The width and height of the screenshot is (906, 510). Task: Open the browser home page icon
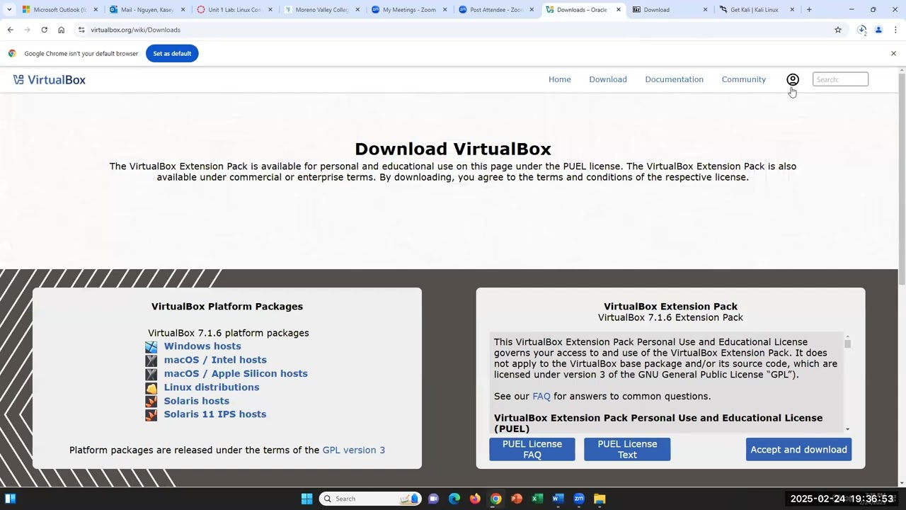point(62,30)
